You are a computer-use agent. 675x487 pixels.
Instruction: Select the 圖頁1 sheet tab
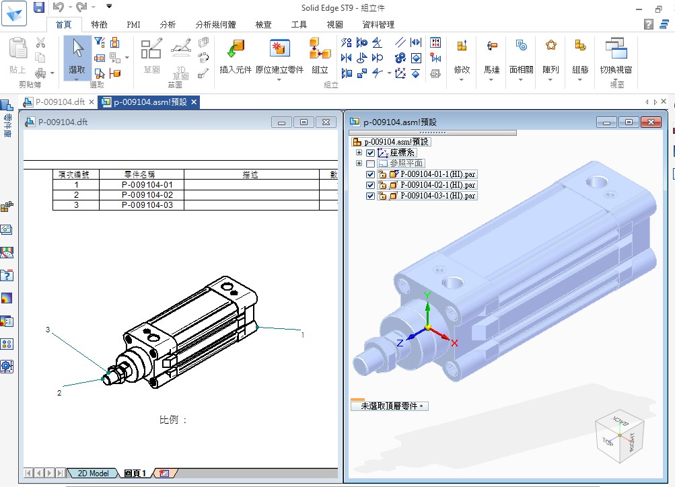[135, 474]
